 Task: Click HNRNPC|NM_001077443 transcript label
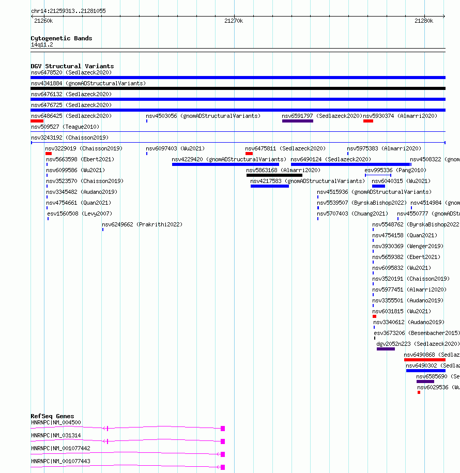60,461
